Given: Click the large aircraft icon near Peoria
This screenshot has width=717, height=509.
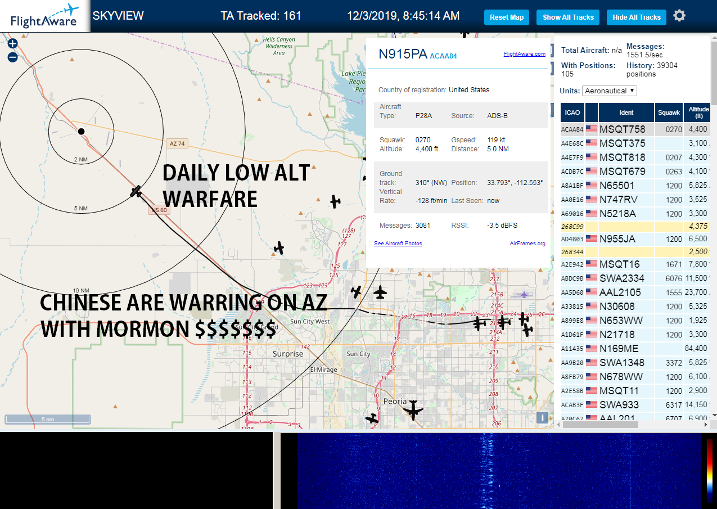Looking at the screenshot, I should [413, 410].
